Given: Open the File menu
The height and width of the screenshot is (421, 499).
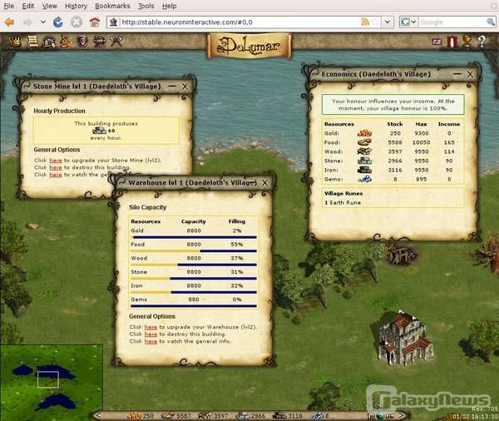Looking at the screenshot, I should tap(8, 6).
